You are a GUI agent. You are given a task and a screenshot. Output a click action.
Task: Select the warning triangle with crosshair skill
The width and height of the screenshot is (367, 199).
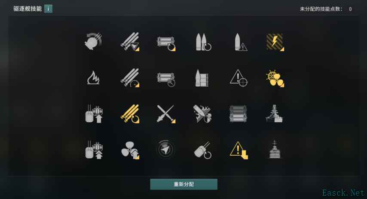coord(239,78)
